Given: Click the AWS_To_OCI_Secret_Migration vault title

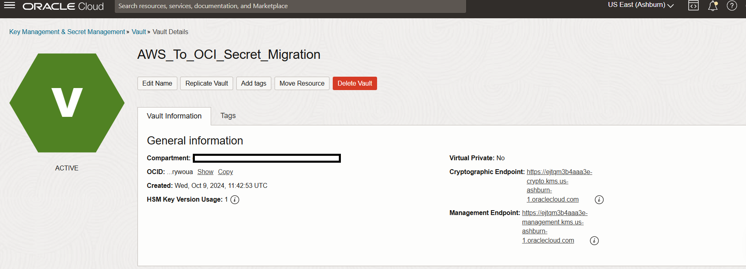Looking at the screenshot, I should [x=229, y=54].
